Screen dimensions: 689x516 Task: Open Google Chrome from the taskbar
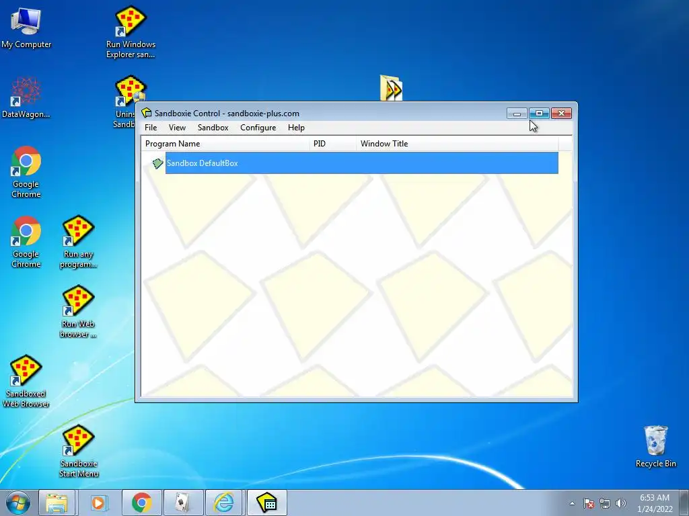point(141,503)
